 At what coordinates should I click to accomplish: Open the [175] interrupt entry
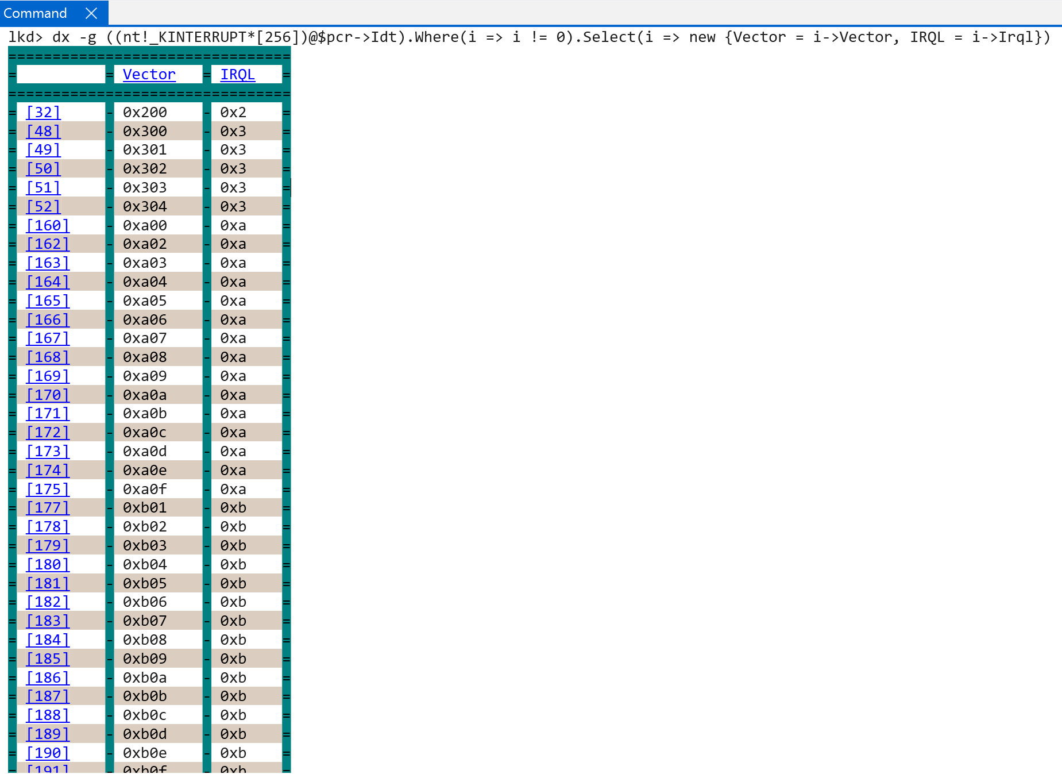click(48, 490)
